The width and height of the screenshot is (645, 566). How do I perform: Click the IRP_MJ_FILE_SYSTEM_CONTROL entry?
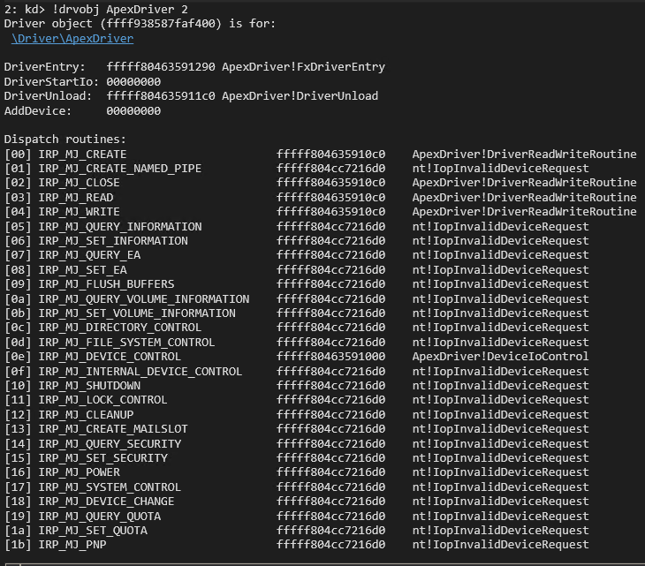tap(126, 343)
